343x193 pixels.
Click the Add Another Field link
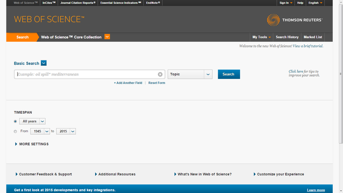coord(128,83)
